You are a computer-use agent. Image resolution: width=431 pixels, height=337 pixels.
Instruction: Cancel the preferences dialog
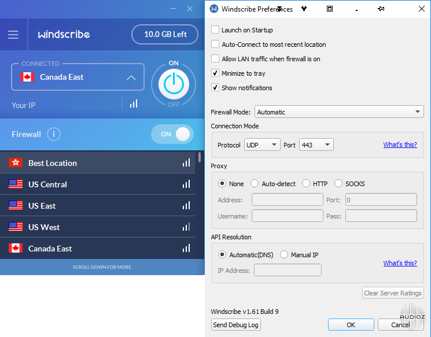[400, 325]
